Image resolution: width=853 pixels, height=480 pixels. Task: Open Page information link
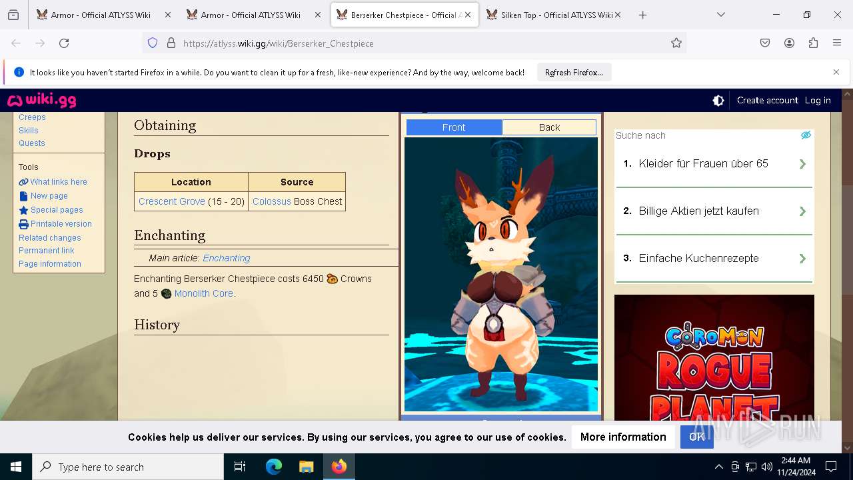[50, 264]
